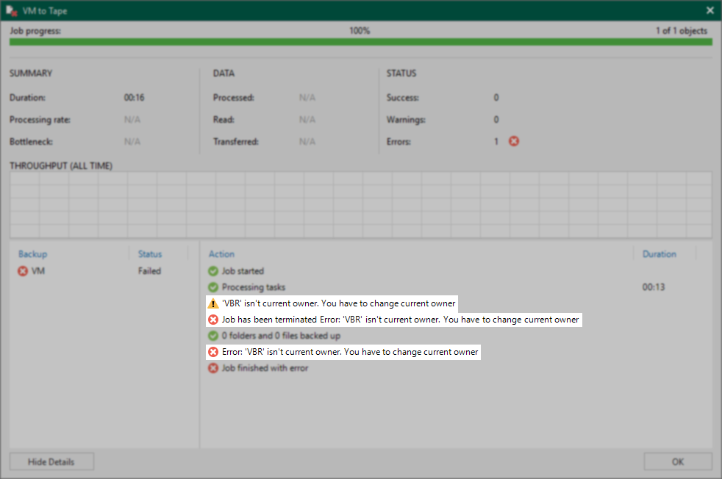This screenshot has width=722, height=479.
Task: Click the Transferred label
Action: (x=236, y=141)
